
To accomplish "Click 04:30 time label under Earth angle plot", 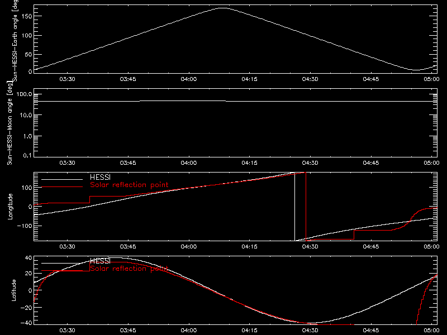I will [x=310, y=79].
